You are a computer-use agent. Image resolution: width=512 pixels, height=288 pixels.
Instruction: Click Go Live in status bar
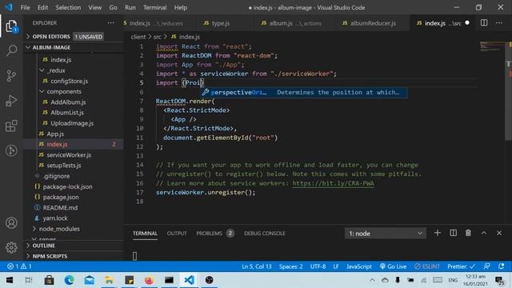(393, 266)
